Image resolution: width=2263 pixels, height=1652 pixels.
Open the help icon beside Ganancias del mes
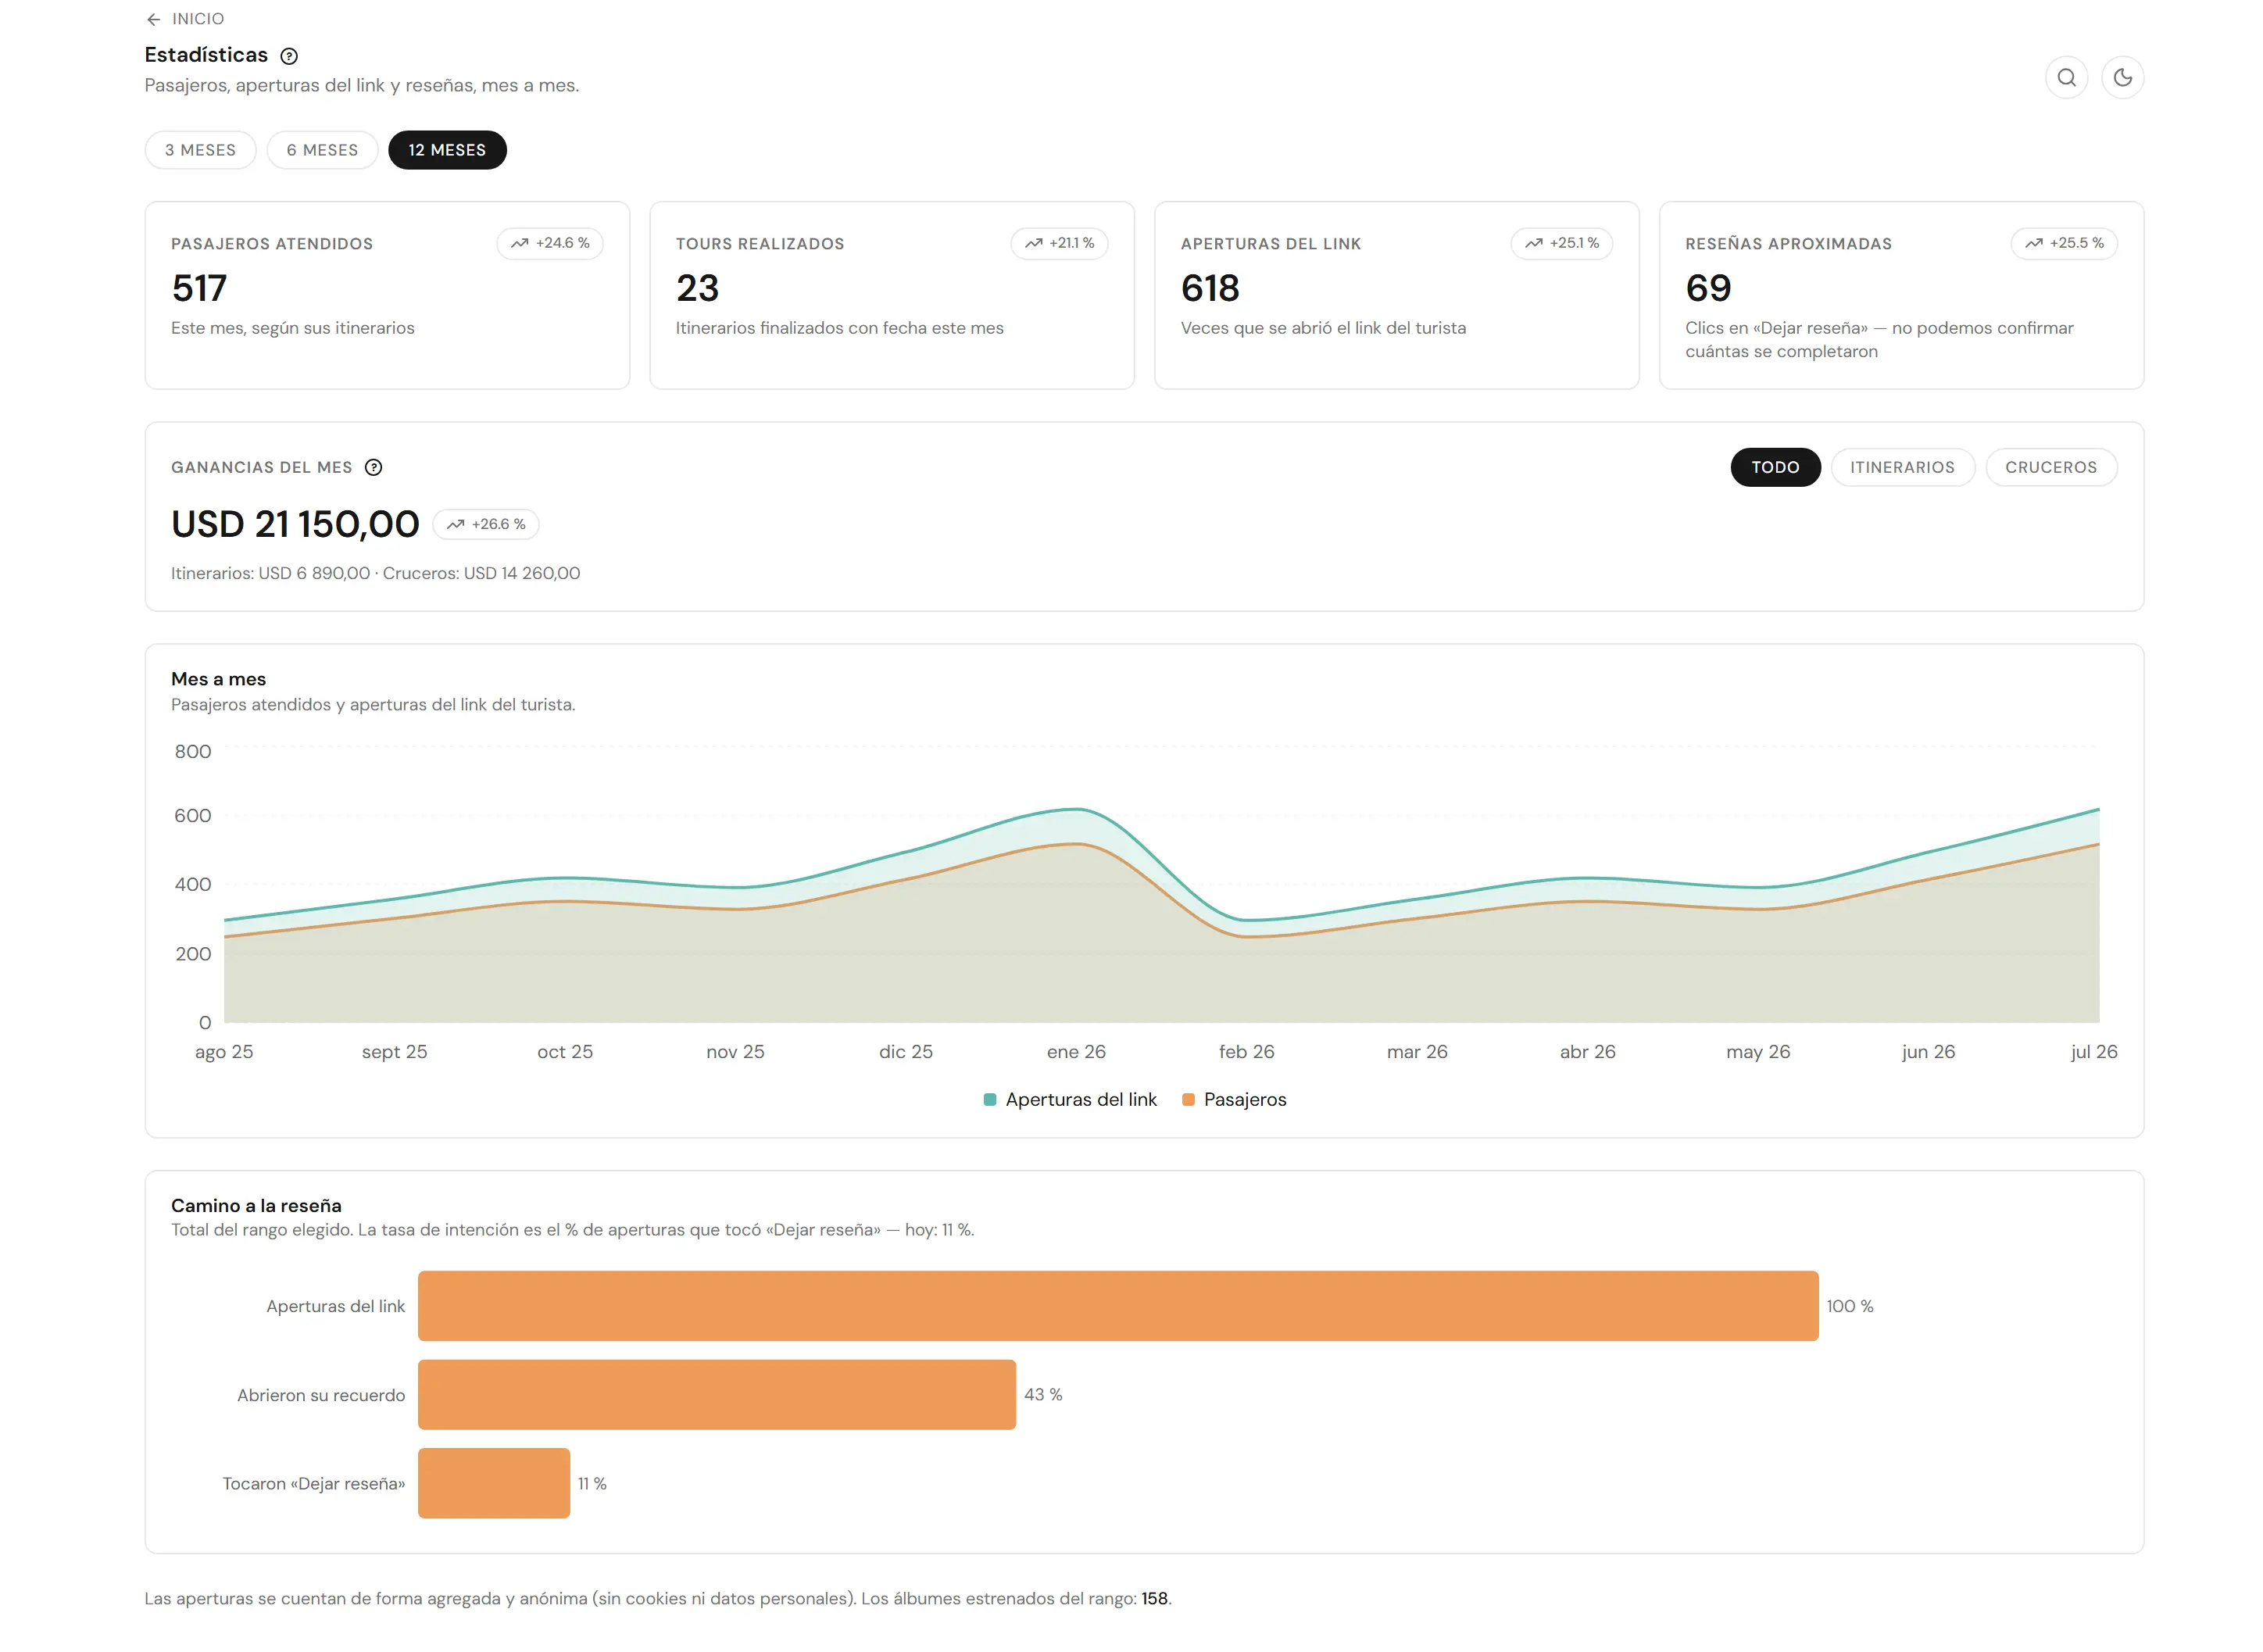coord(373,467)
